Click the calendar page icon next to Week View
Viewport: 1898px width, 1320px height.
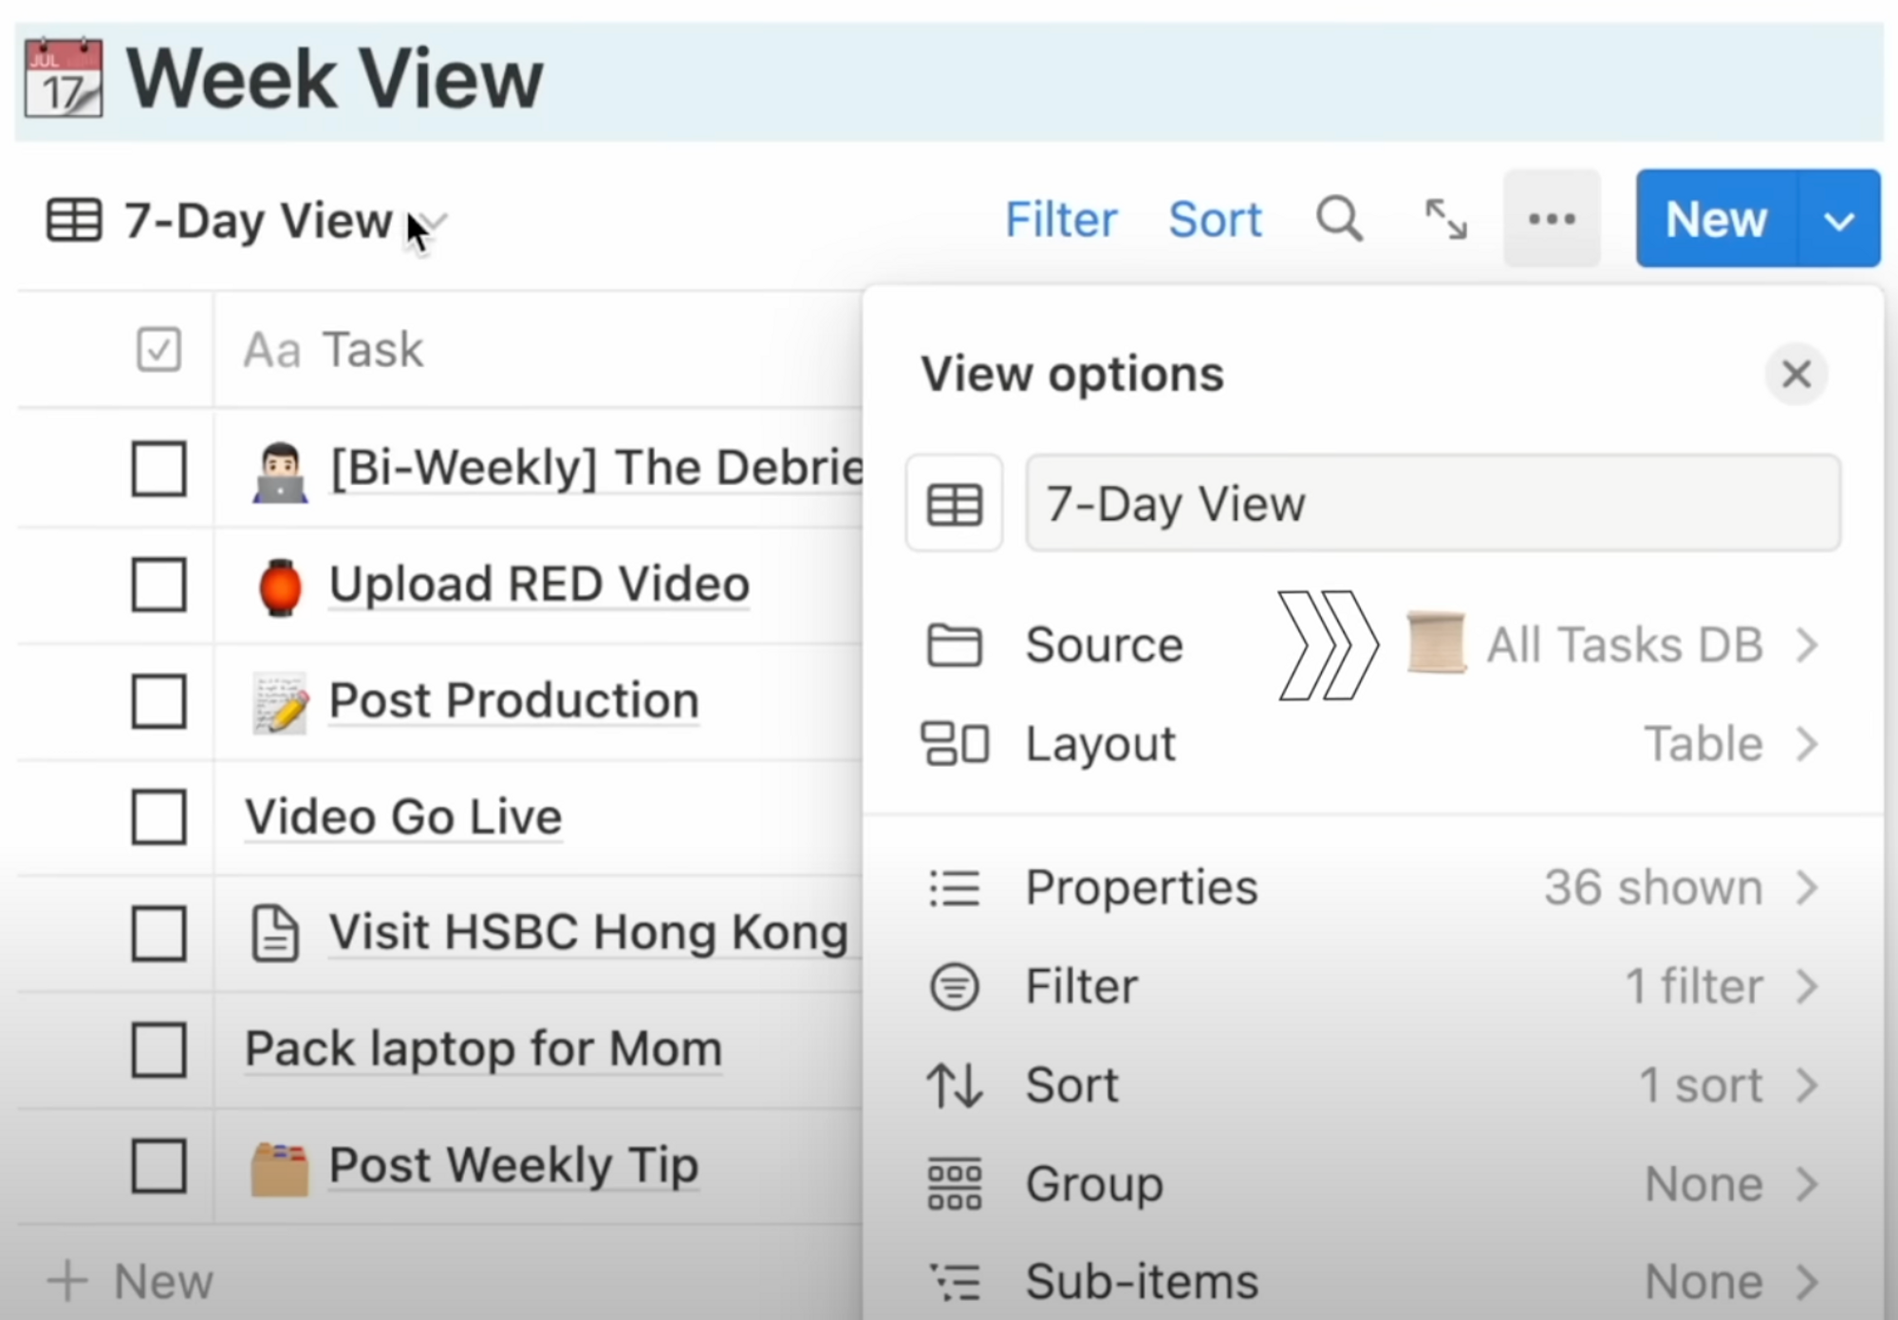pyautogui.click(x=64, y=79)
